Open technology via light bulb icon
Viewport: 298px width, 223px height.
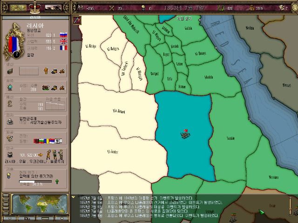pyautogui.click(x=9, y=176)
